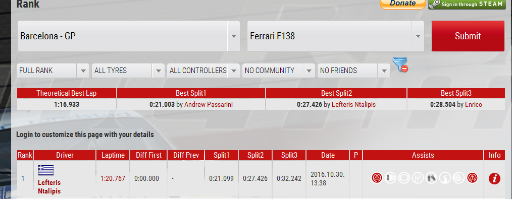Sort table by Date column header
The image size is (512, 199).
[x=328, y=155]
